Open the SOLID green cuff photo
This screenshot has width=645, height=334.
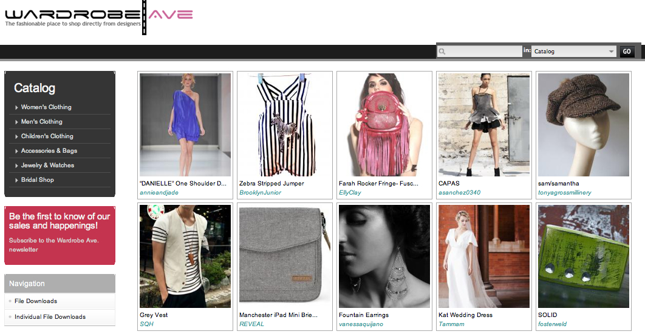click(583, 256)
